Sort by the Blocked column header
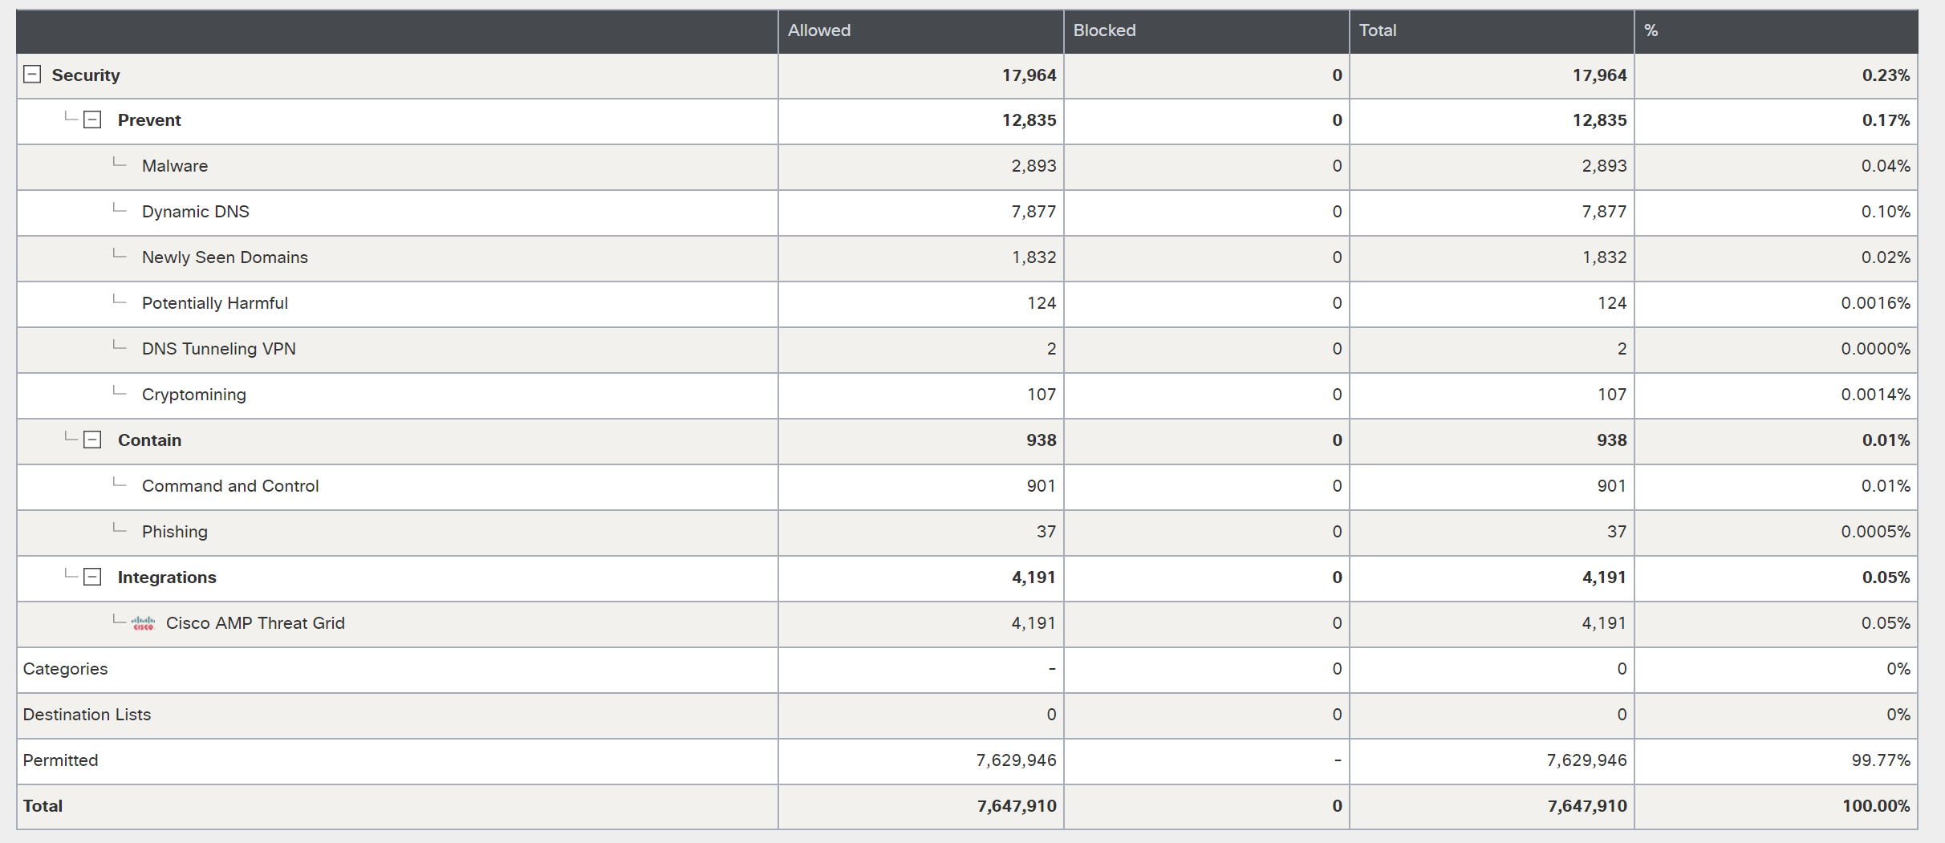 pyautogui.click(x=1104, y=30)
